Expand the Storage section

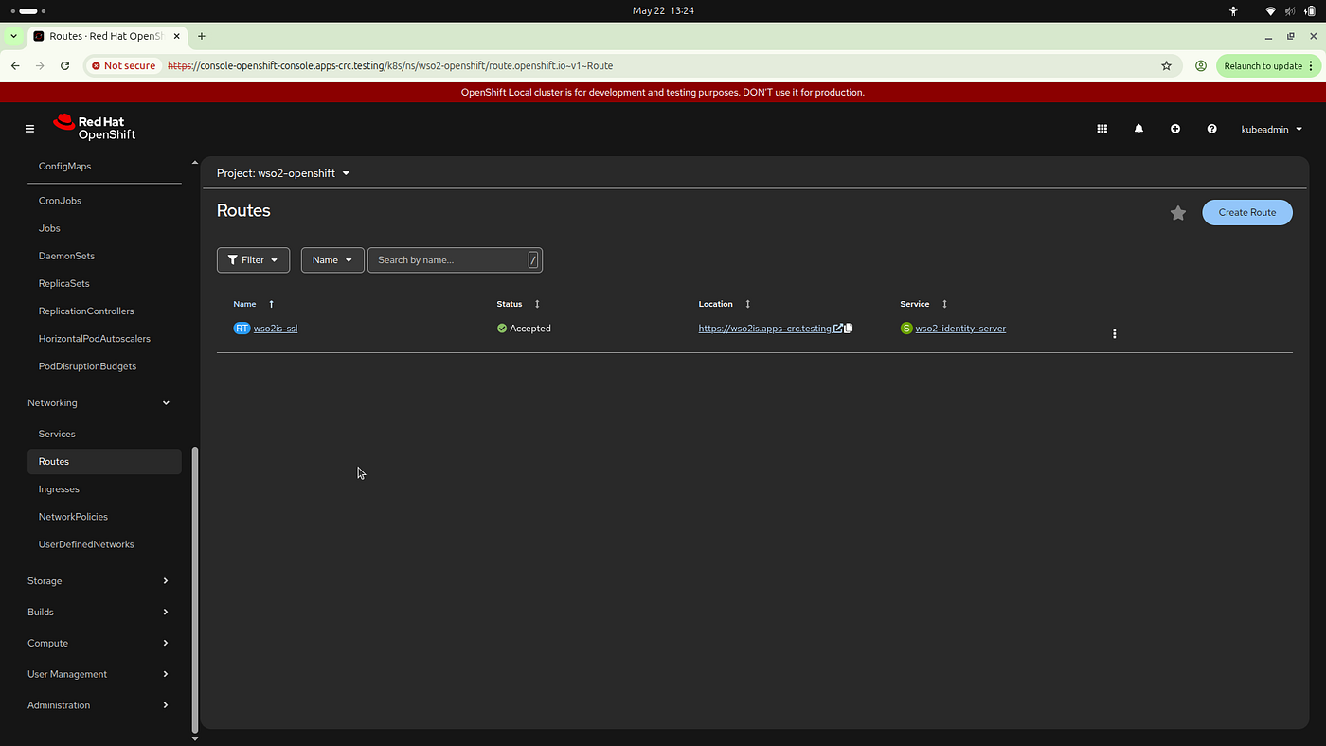point(99,581)
